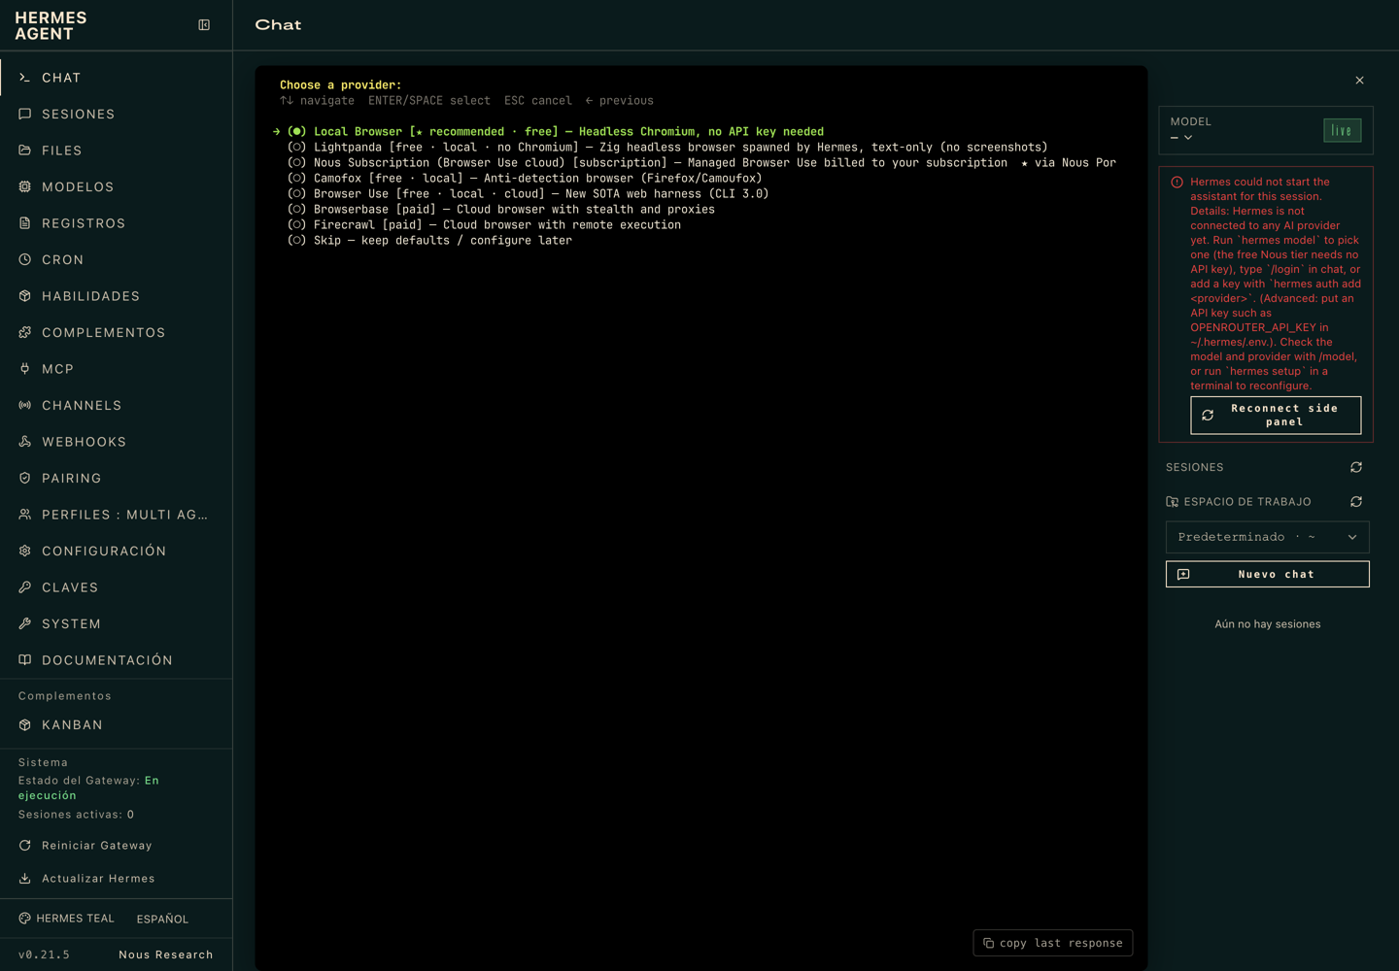
Task: Open the Files section
Action: pyautogui.click(x=117, y=151)
